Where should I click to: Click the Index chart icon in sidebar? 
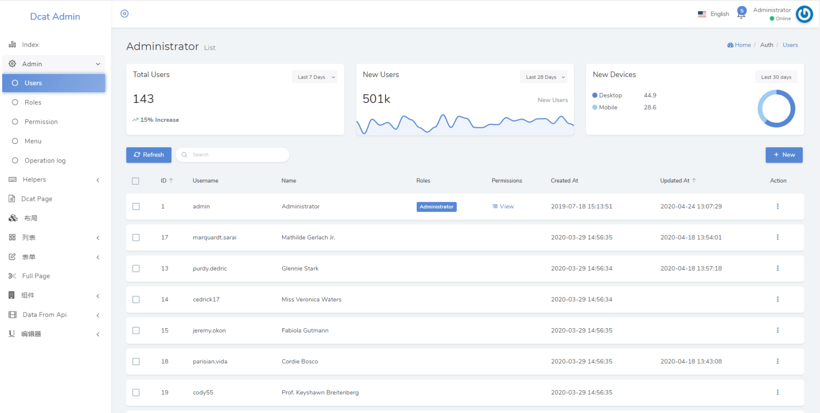pyautogui.click(x=13, y=44)
